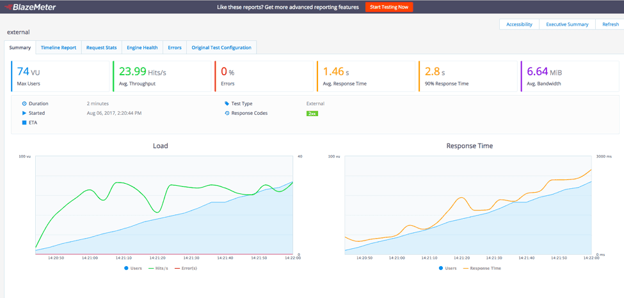The image size is (624, 298).
Task: Go to Original Test Configuration tab
Action: (x=221, y=48)
